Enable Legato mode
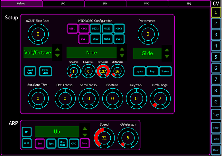222x156 pixels. (139, 71)
